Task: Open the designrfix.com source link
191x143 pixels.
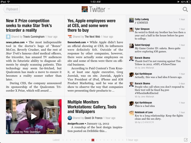Action: pos(76,124)
